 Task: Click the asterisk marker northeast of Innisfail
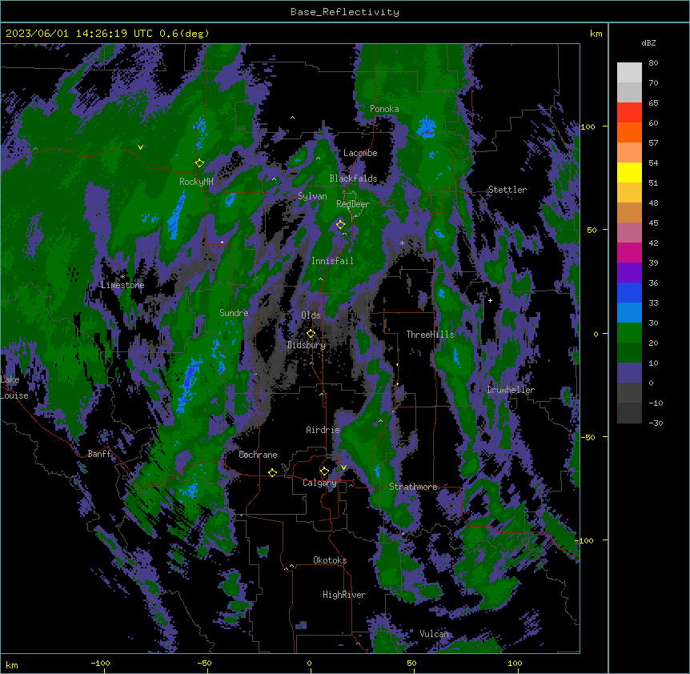click(x=402, y=243)
